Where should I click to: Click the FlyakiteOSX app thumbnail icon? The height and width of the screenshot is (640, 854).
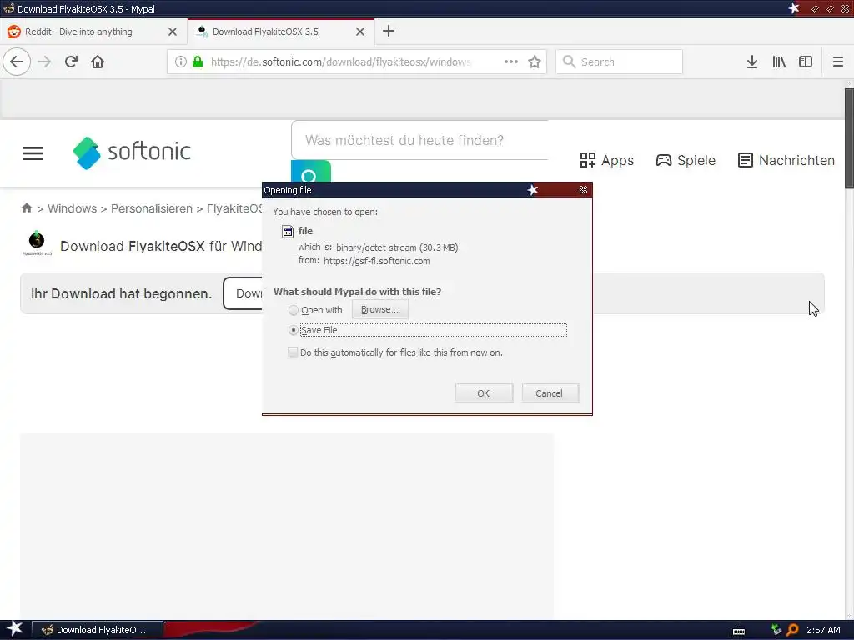pyautogui.click(x=37, y=243)
